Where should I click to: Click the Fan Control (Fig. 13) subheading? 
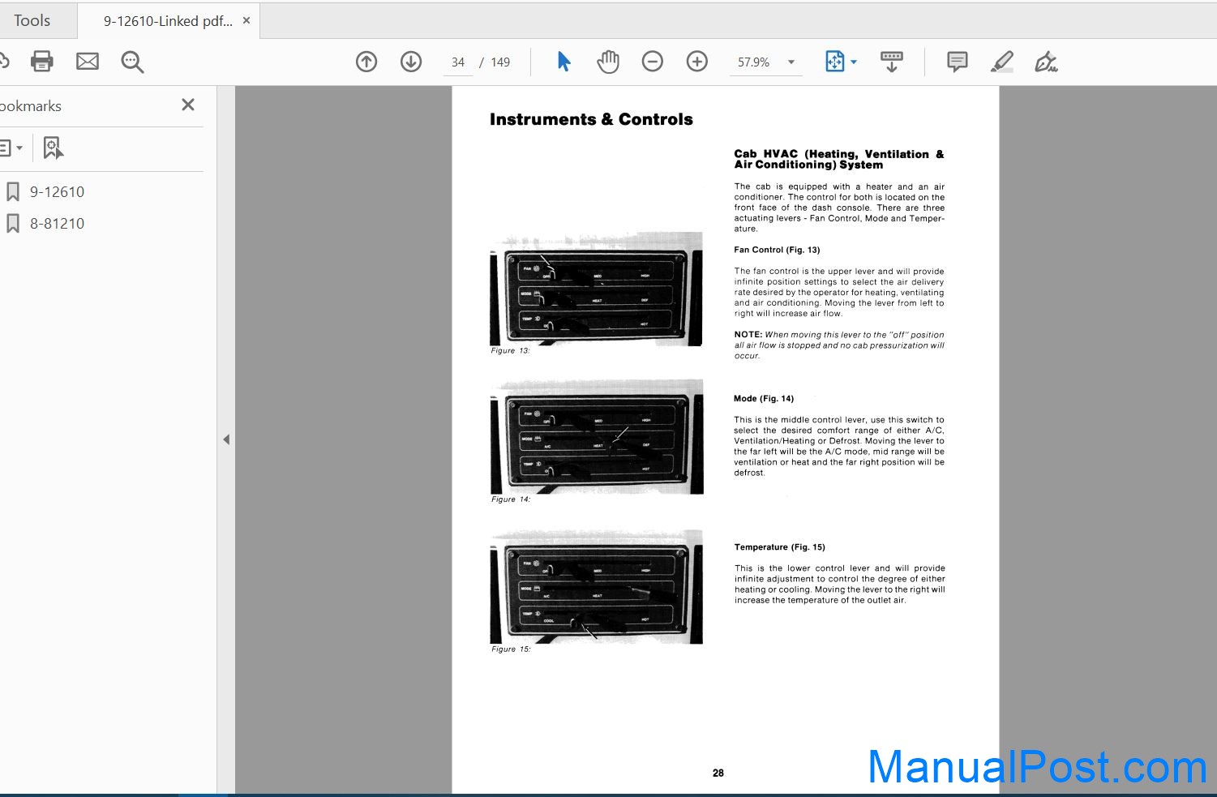(x=777, y=250)
